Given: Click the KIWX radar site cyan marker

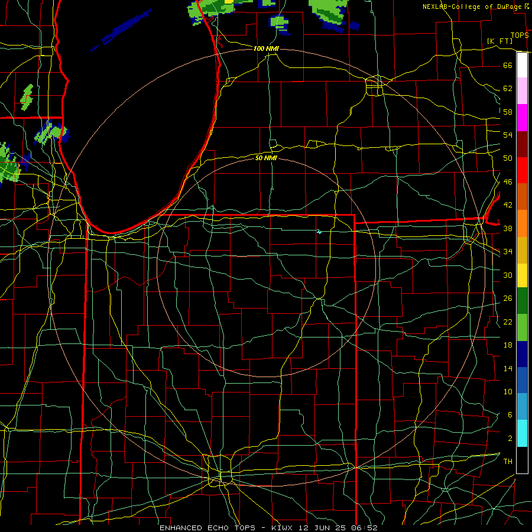Looking at the screenshot, I should (319, 232).
